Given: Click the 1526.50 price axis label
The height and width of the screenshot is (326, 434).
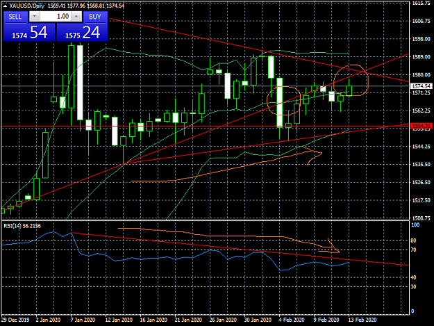Looking at the screenshot, I should (x=422, y=182).
